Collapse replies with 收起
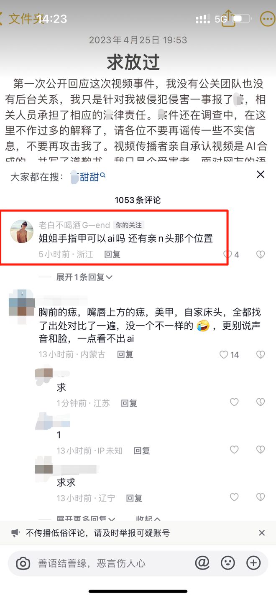Screen dimensions: 276x598 148,518
